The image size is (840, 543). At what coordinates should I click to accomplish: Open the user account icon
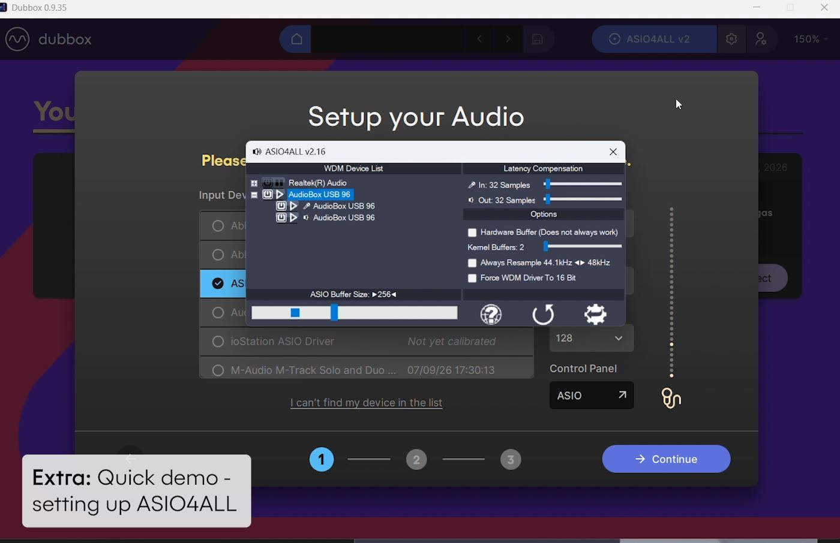761,39
